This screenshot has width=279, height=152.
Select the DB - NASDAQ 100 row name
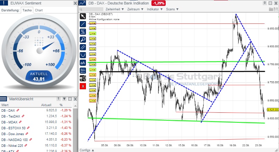(x=15, y=140)
